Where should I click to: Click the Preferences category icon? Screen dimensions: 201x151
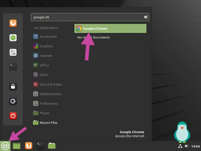36,103
